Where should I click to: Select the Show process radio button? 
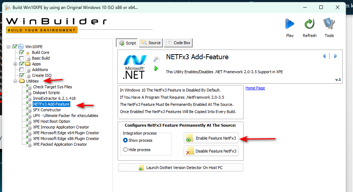[125, 140]
